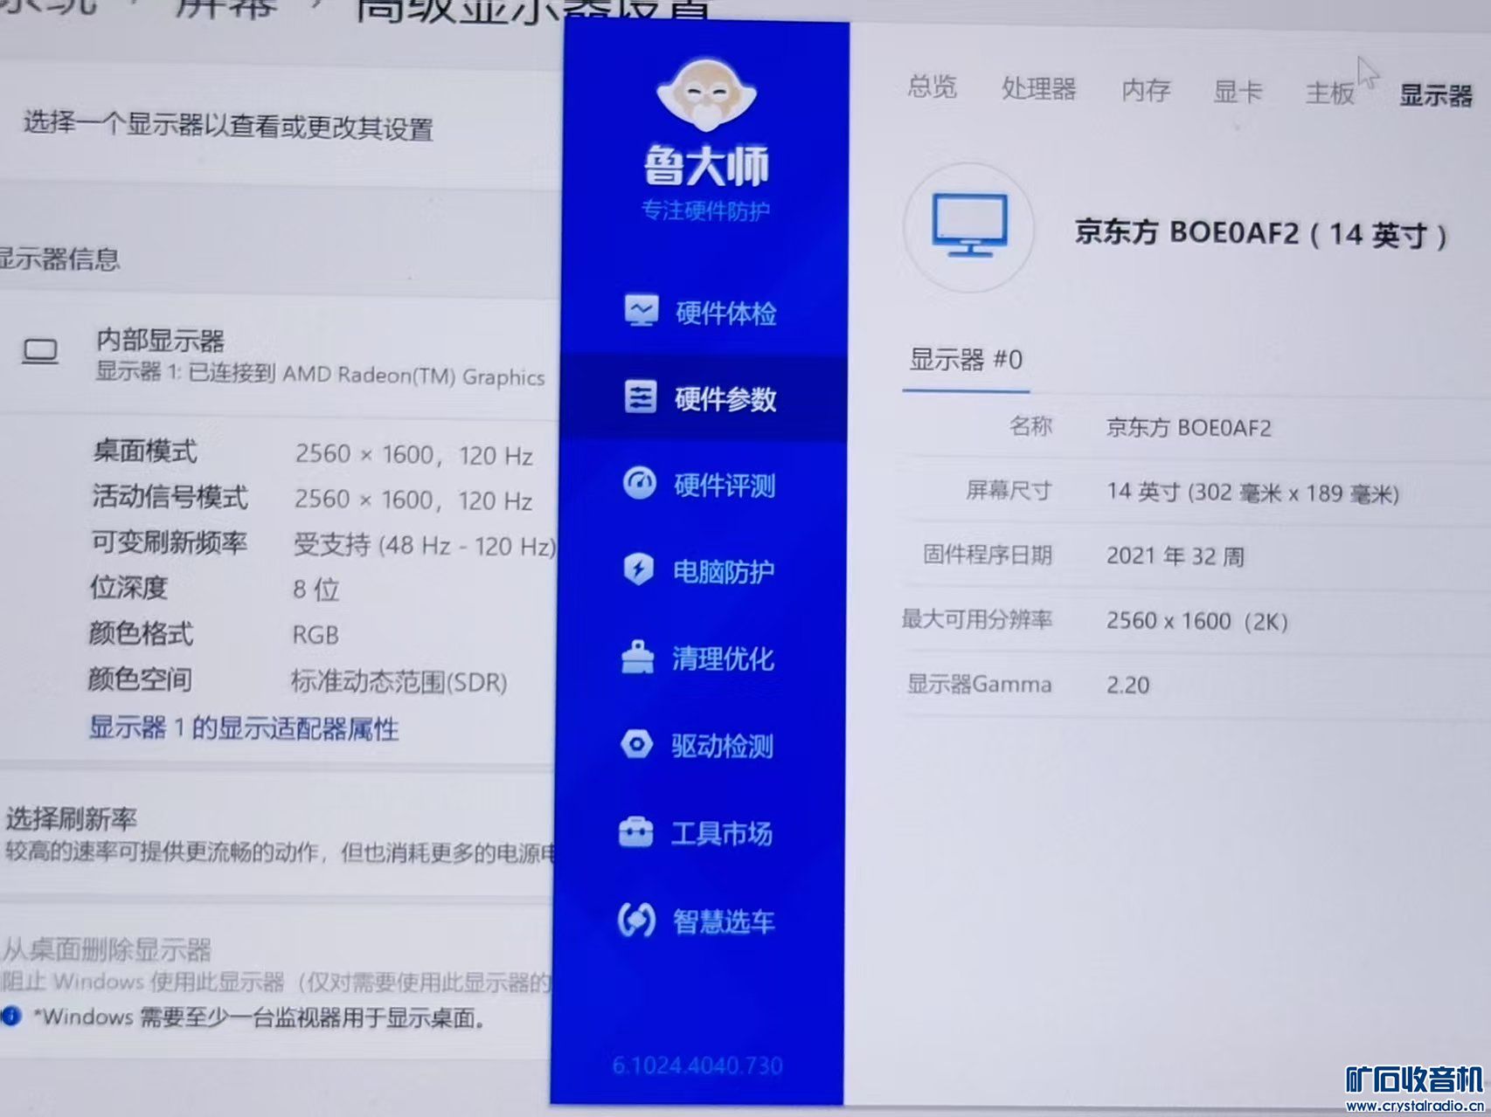Click the 清理优化 broom icon

(638, 657)
